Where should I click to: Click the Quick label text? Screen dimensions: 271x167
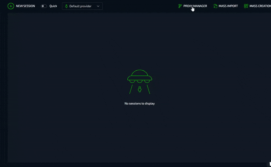point(53,6)
